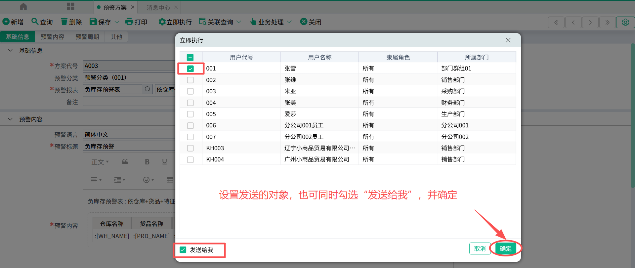The width and height of the screenshot is (635, 268).
Task: Click the vertical scrollbar on the right
Action: click(632, 116)
